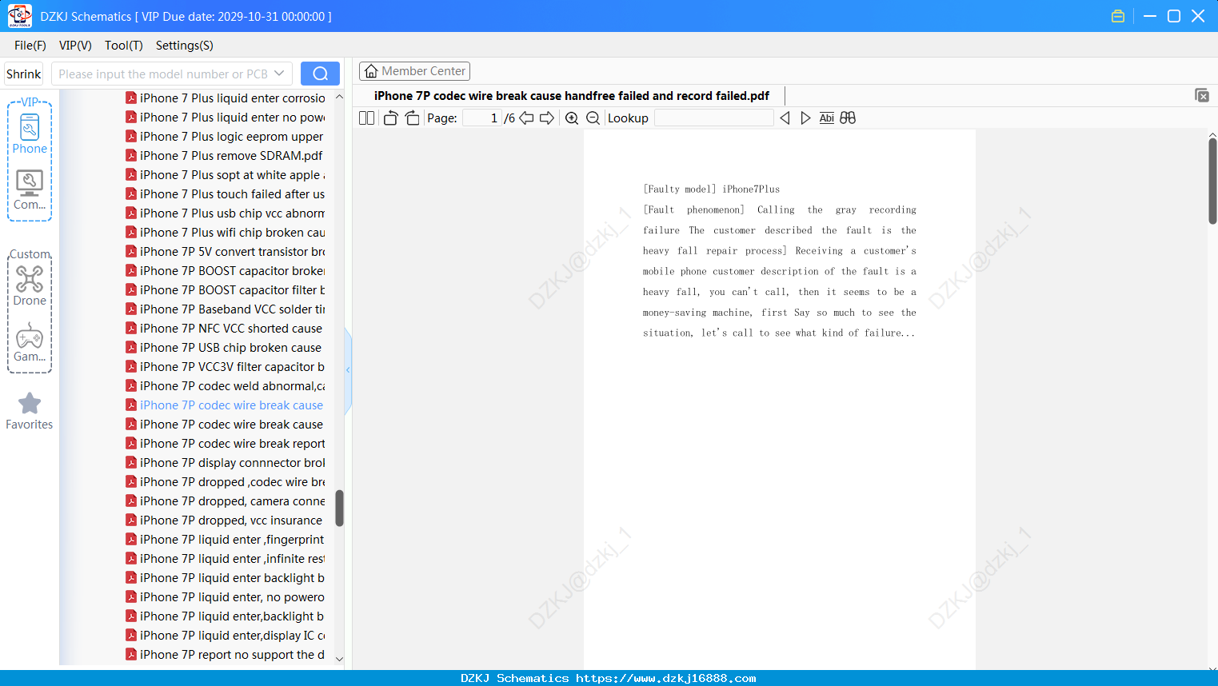This screenshot has height=686, width=1218.
Task: Select the codec wire break PDF tab
Action: pos(572,96)
